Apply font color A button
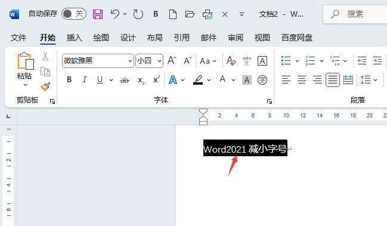The image size is (387, 226). [x=222, y=79]
